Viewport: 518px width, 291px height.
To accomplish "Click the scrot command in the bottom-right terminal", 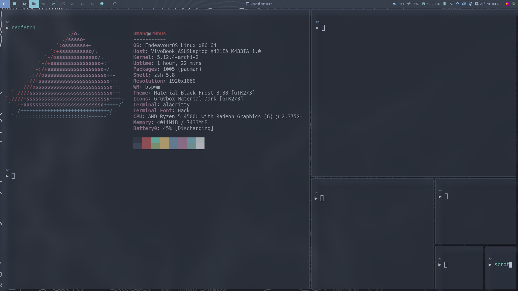I will pyautogui.click(x=502, y=264).
